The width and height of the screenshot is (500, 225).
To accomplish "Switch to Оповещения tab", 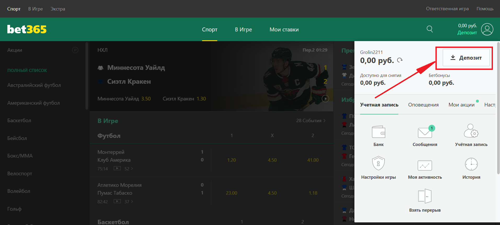I will [423, 105].
